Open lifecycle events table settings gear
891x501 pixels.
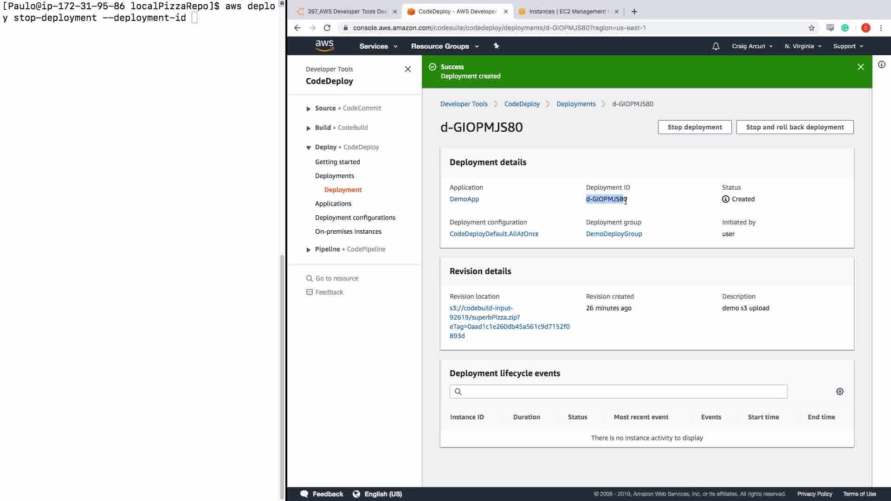[839, 392]
